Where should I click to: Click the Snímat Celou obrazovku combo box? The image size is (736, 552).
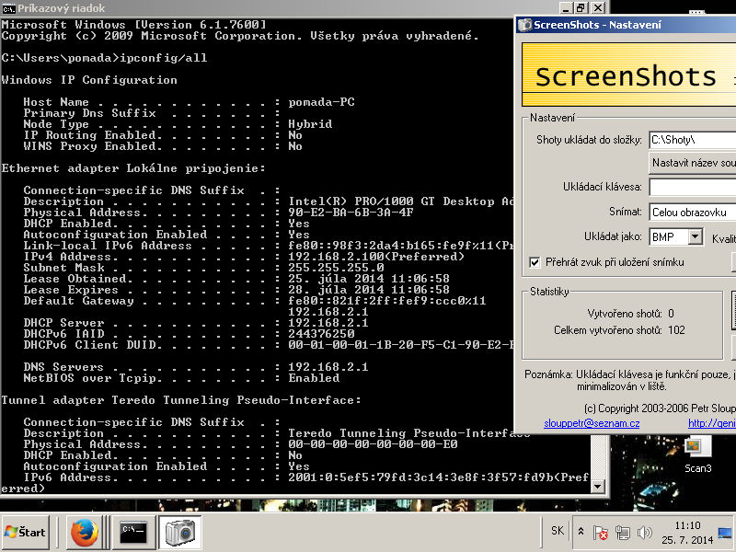(693, 213)
